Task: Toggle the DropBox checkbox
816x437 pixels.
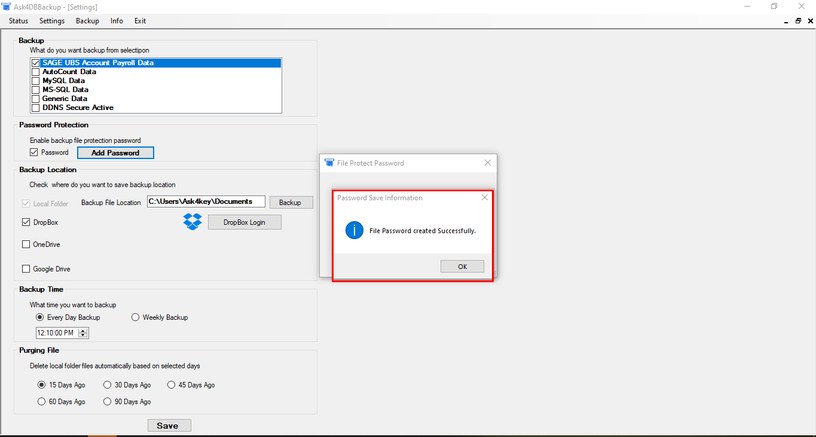Action: pos(26,222)
